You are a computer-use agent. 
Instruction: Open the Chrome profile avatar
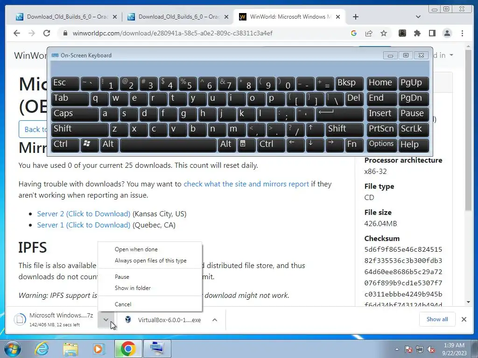pyautogui.click(x=447, y=33)
